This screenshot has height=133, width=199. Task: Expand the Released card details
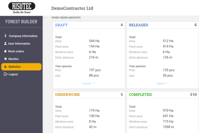pos(163,83)
